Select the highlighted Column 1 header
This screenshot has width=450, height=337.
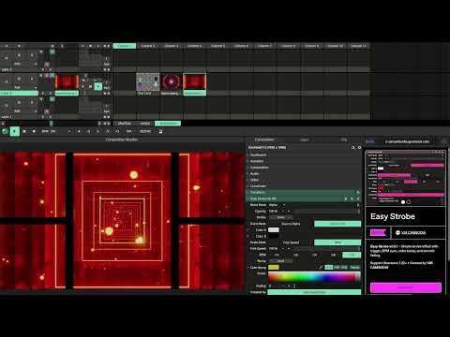(125, 46)
